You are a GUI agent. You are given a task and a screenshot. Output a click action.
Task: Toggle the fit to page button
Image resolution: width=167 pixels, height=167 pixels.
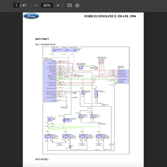[70, 5]
